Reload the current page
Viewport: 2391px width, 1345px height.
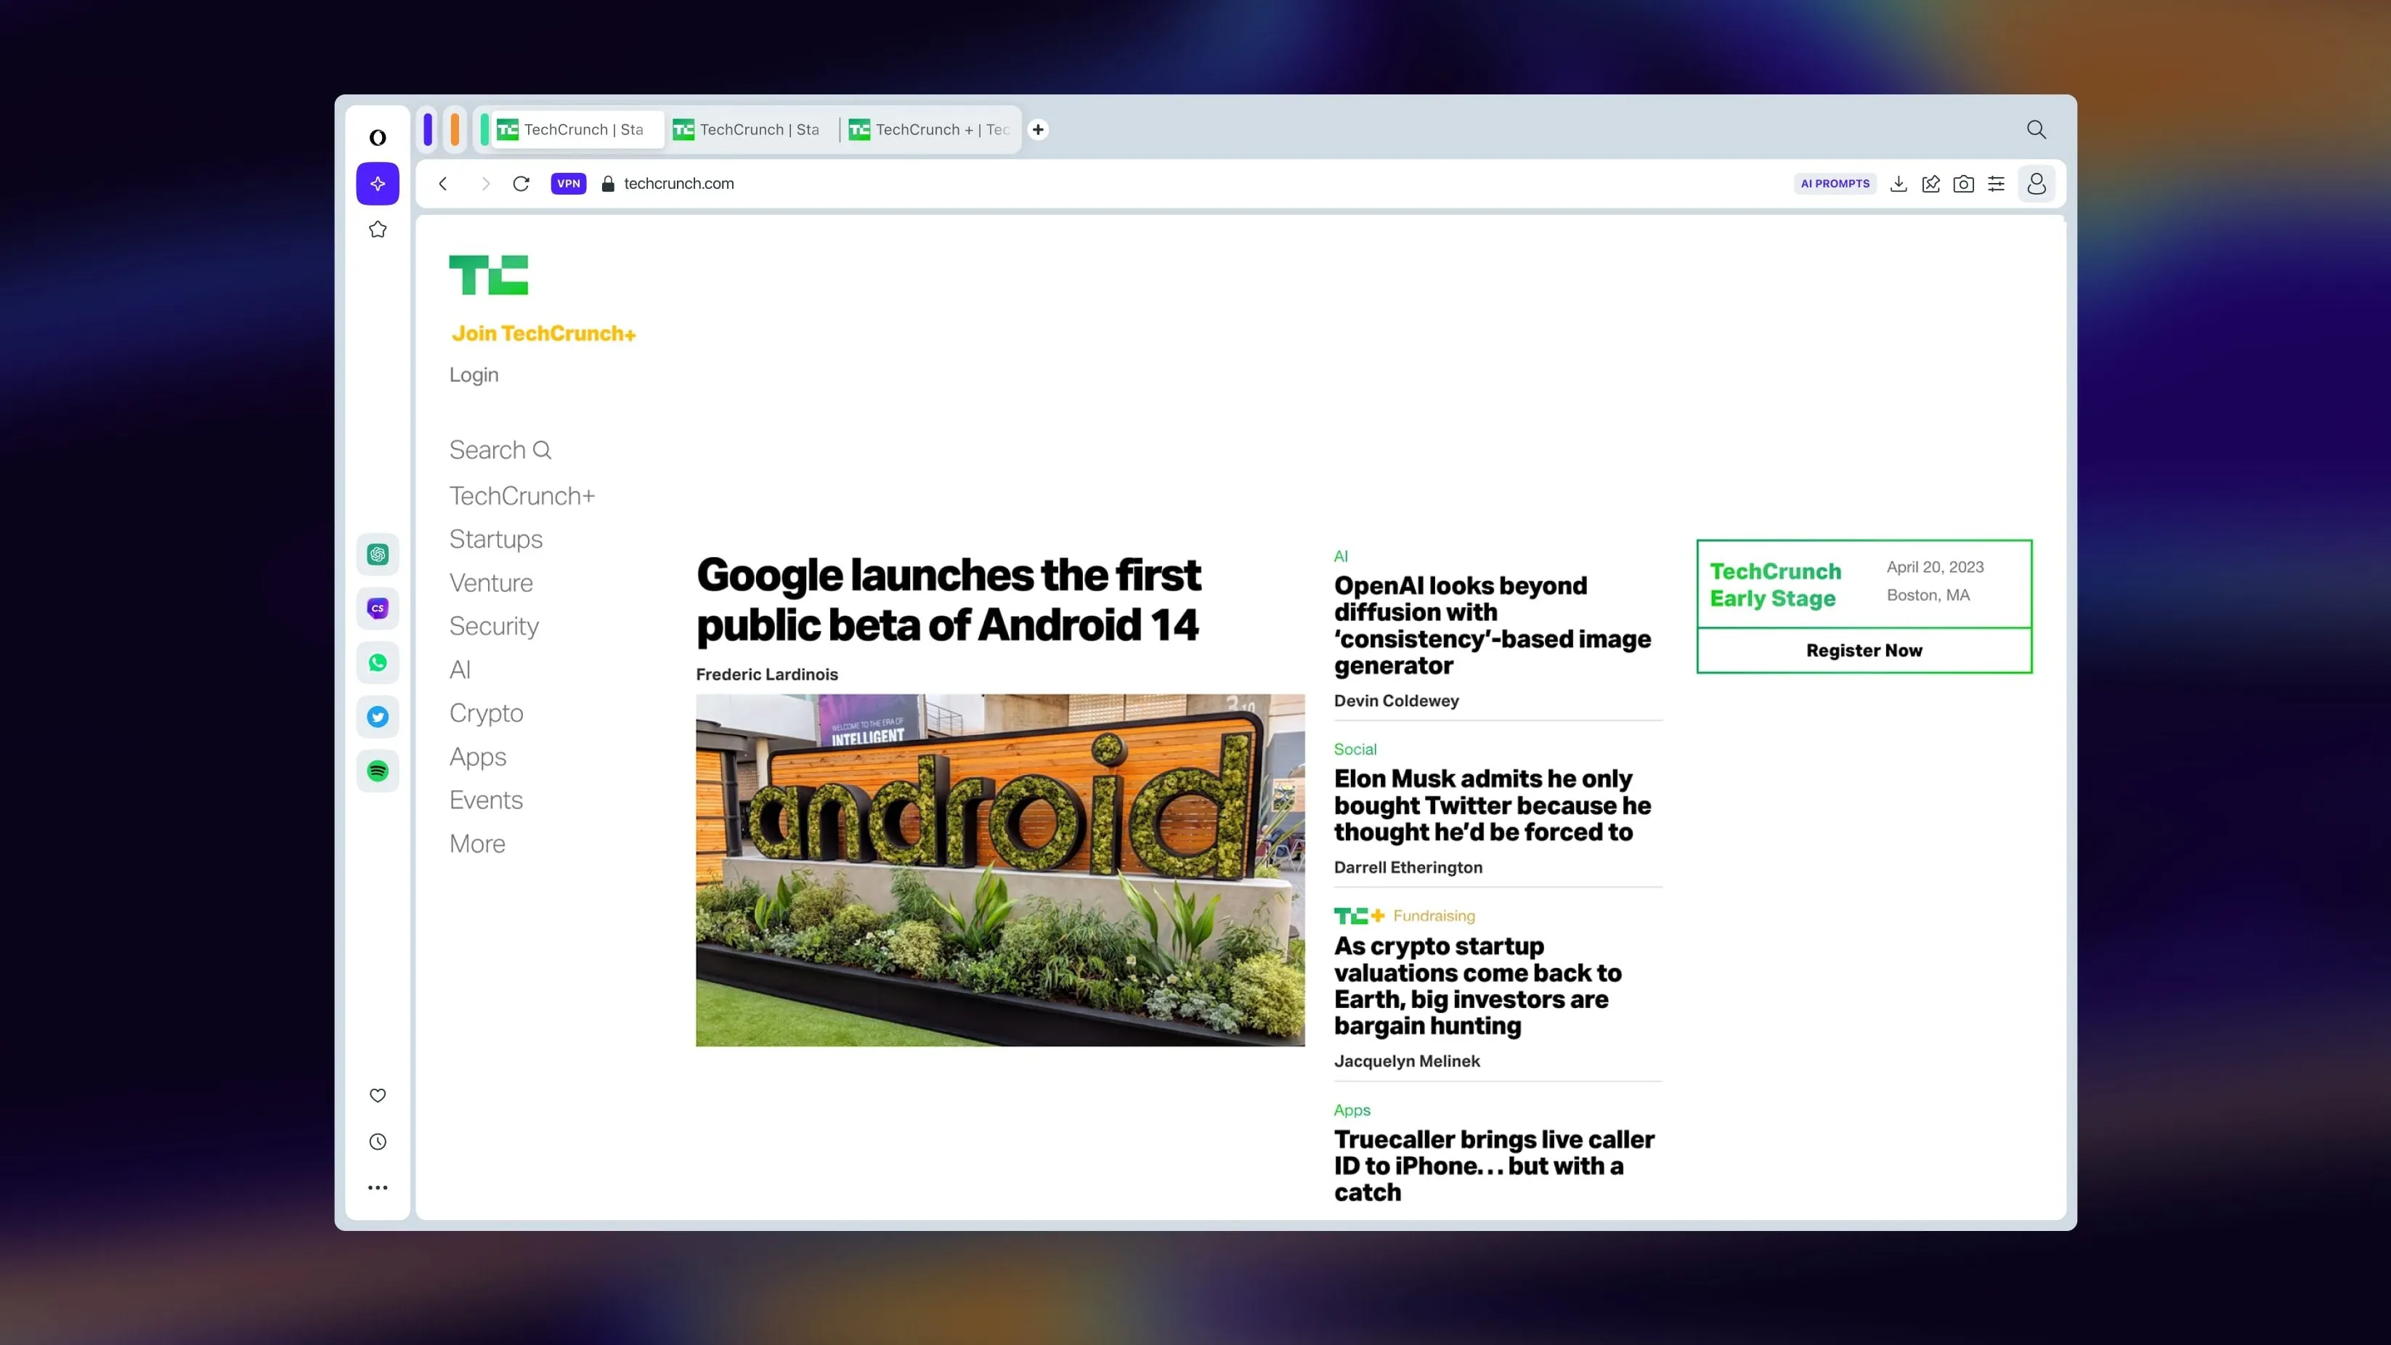point(521,184)
